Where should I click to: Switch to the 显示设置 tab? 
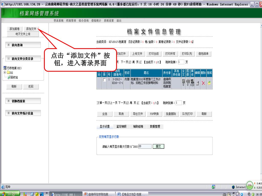[x=105, y=127]
